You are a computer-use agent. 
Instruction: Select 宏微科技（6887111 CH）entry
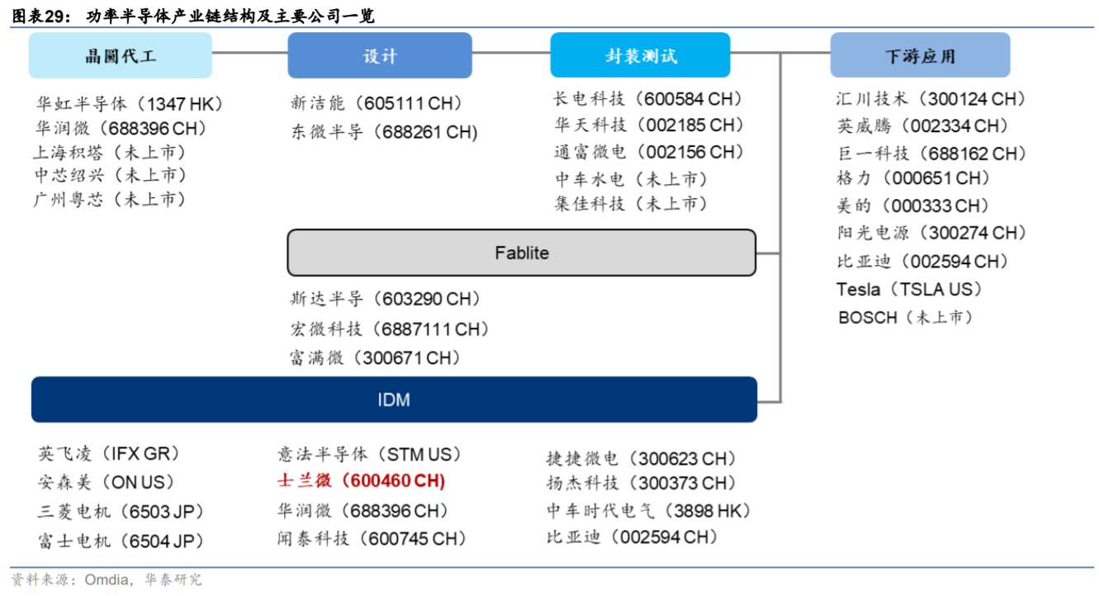pos(390,329)
